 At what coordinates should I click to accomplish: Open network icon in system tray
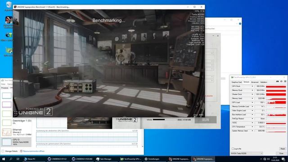click(265, 159)
